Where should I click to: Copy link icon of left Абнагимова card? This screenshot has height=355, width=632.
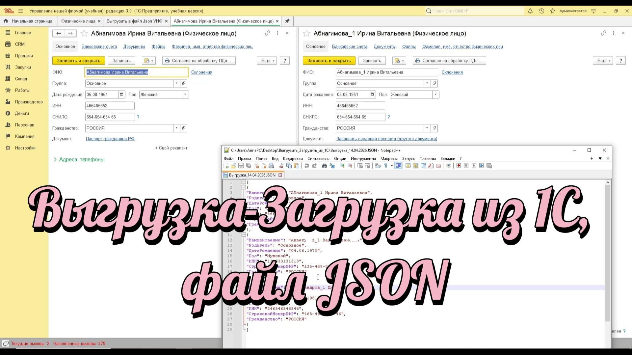267,33
